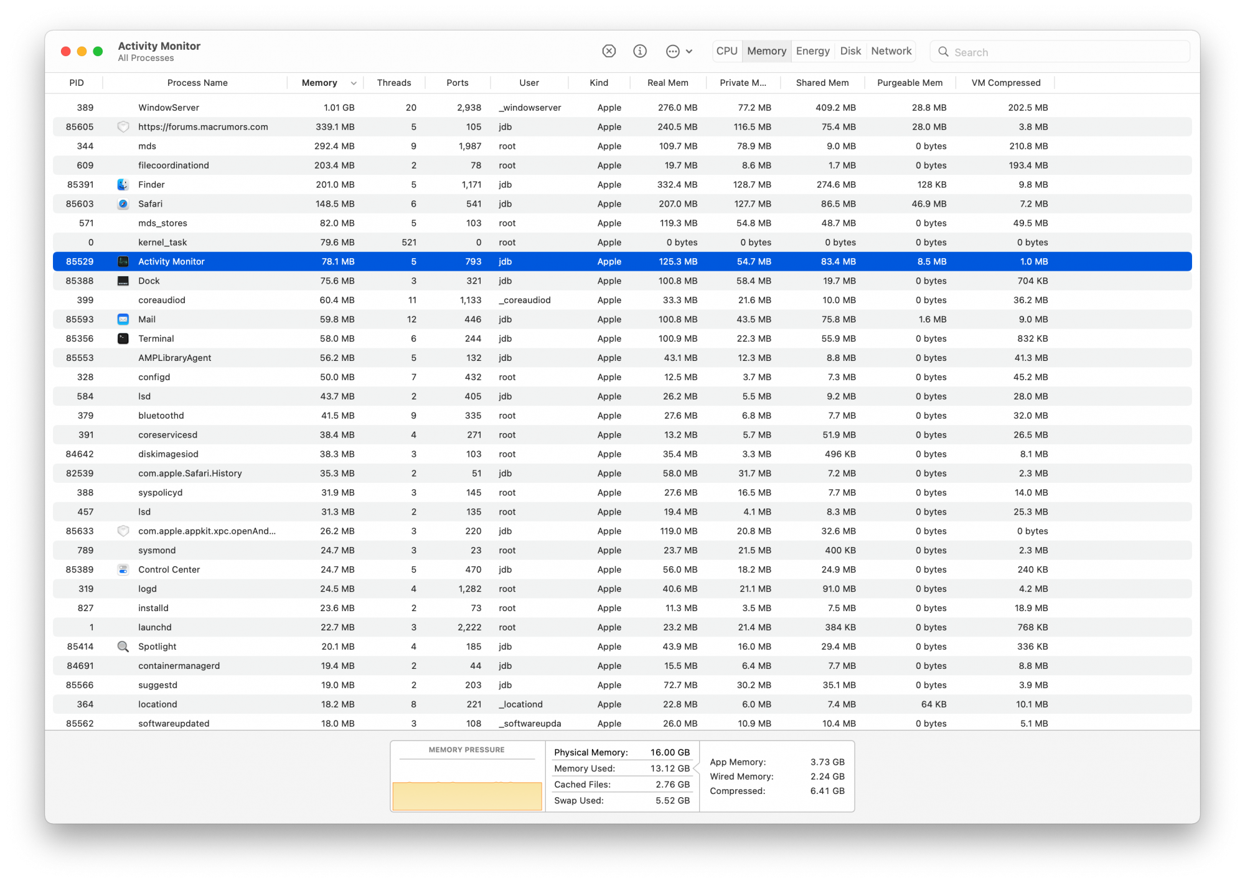The width and height of the screenshot is (1245, 883).
Task: Click the Memory Used value 13.12 GB
Action: pyautogui.click(x=670, y=768)
